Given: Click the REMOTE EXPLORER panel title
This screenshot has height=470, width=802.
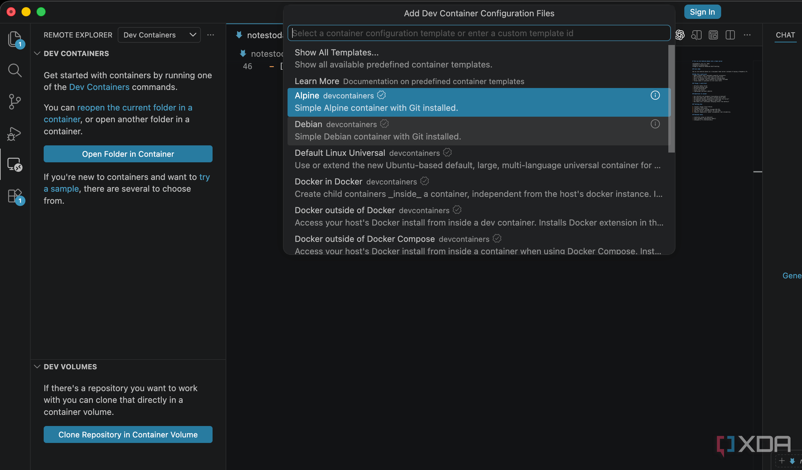Looking at the screenshot, I should (78, 35).
